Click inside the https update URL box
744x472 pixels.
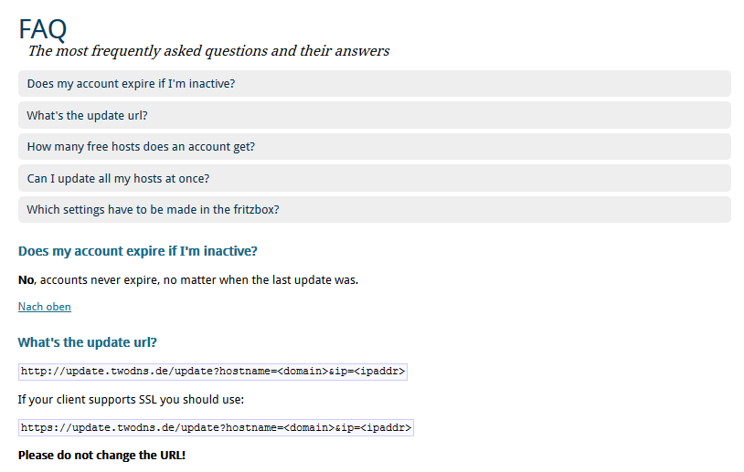pyautogui.click(x=216, y=428)
